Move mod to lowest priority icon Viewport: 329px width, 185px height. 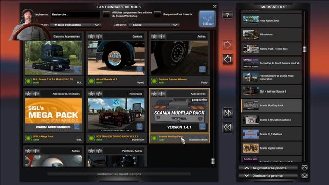point(304,176)
